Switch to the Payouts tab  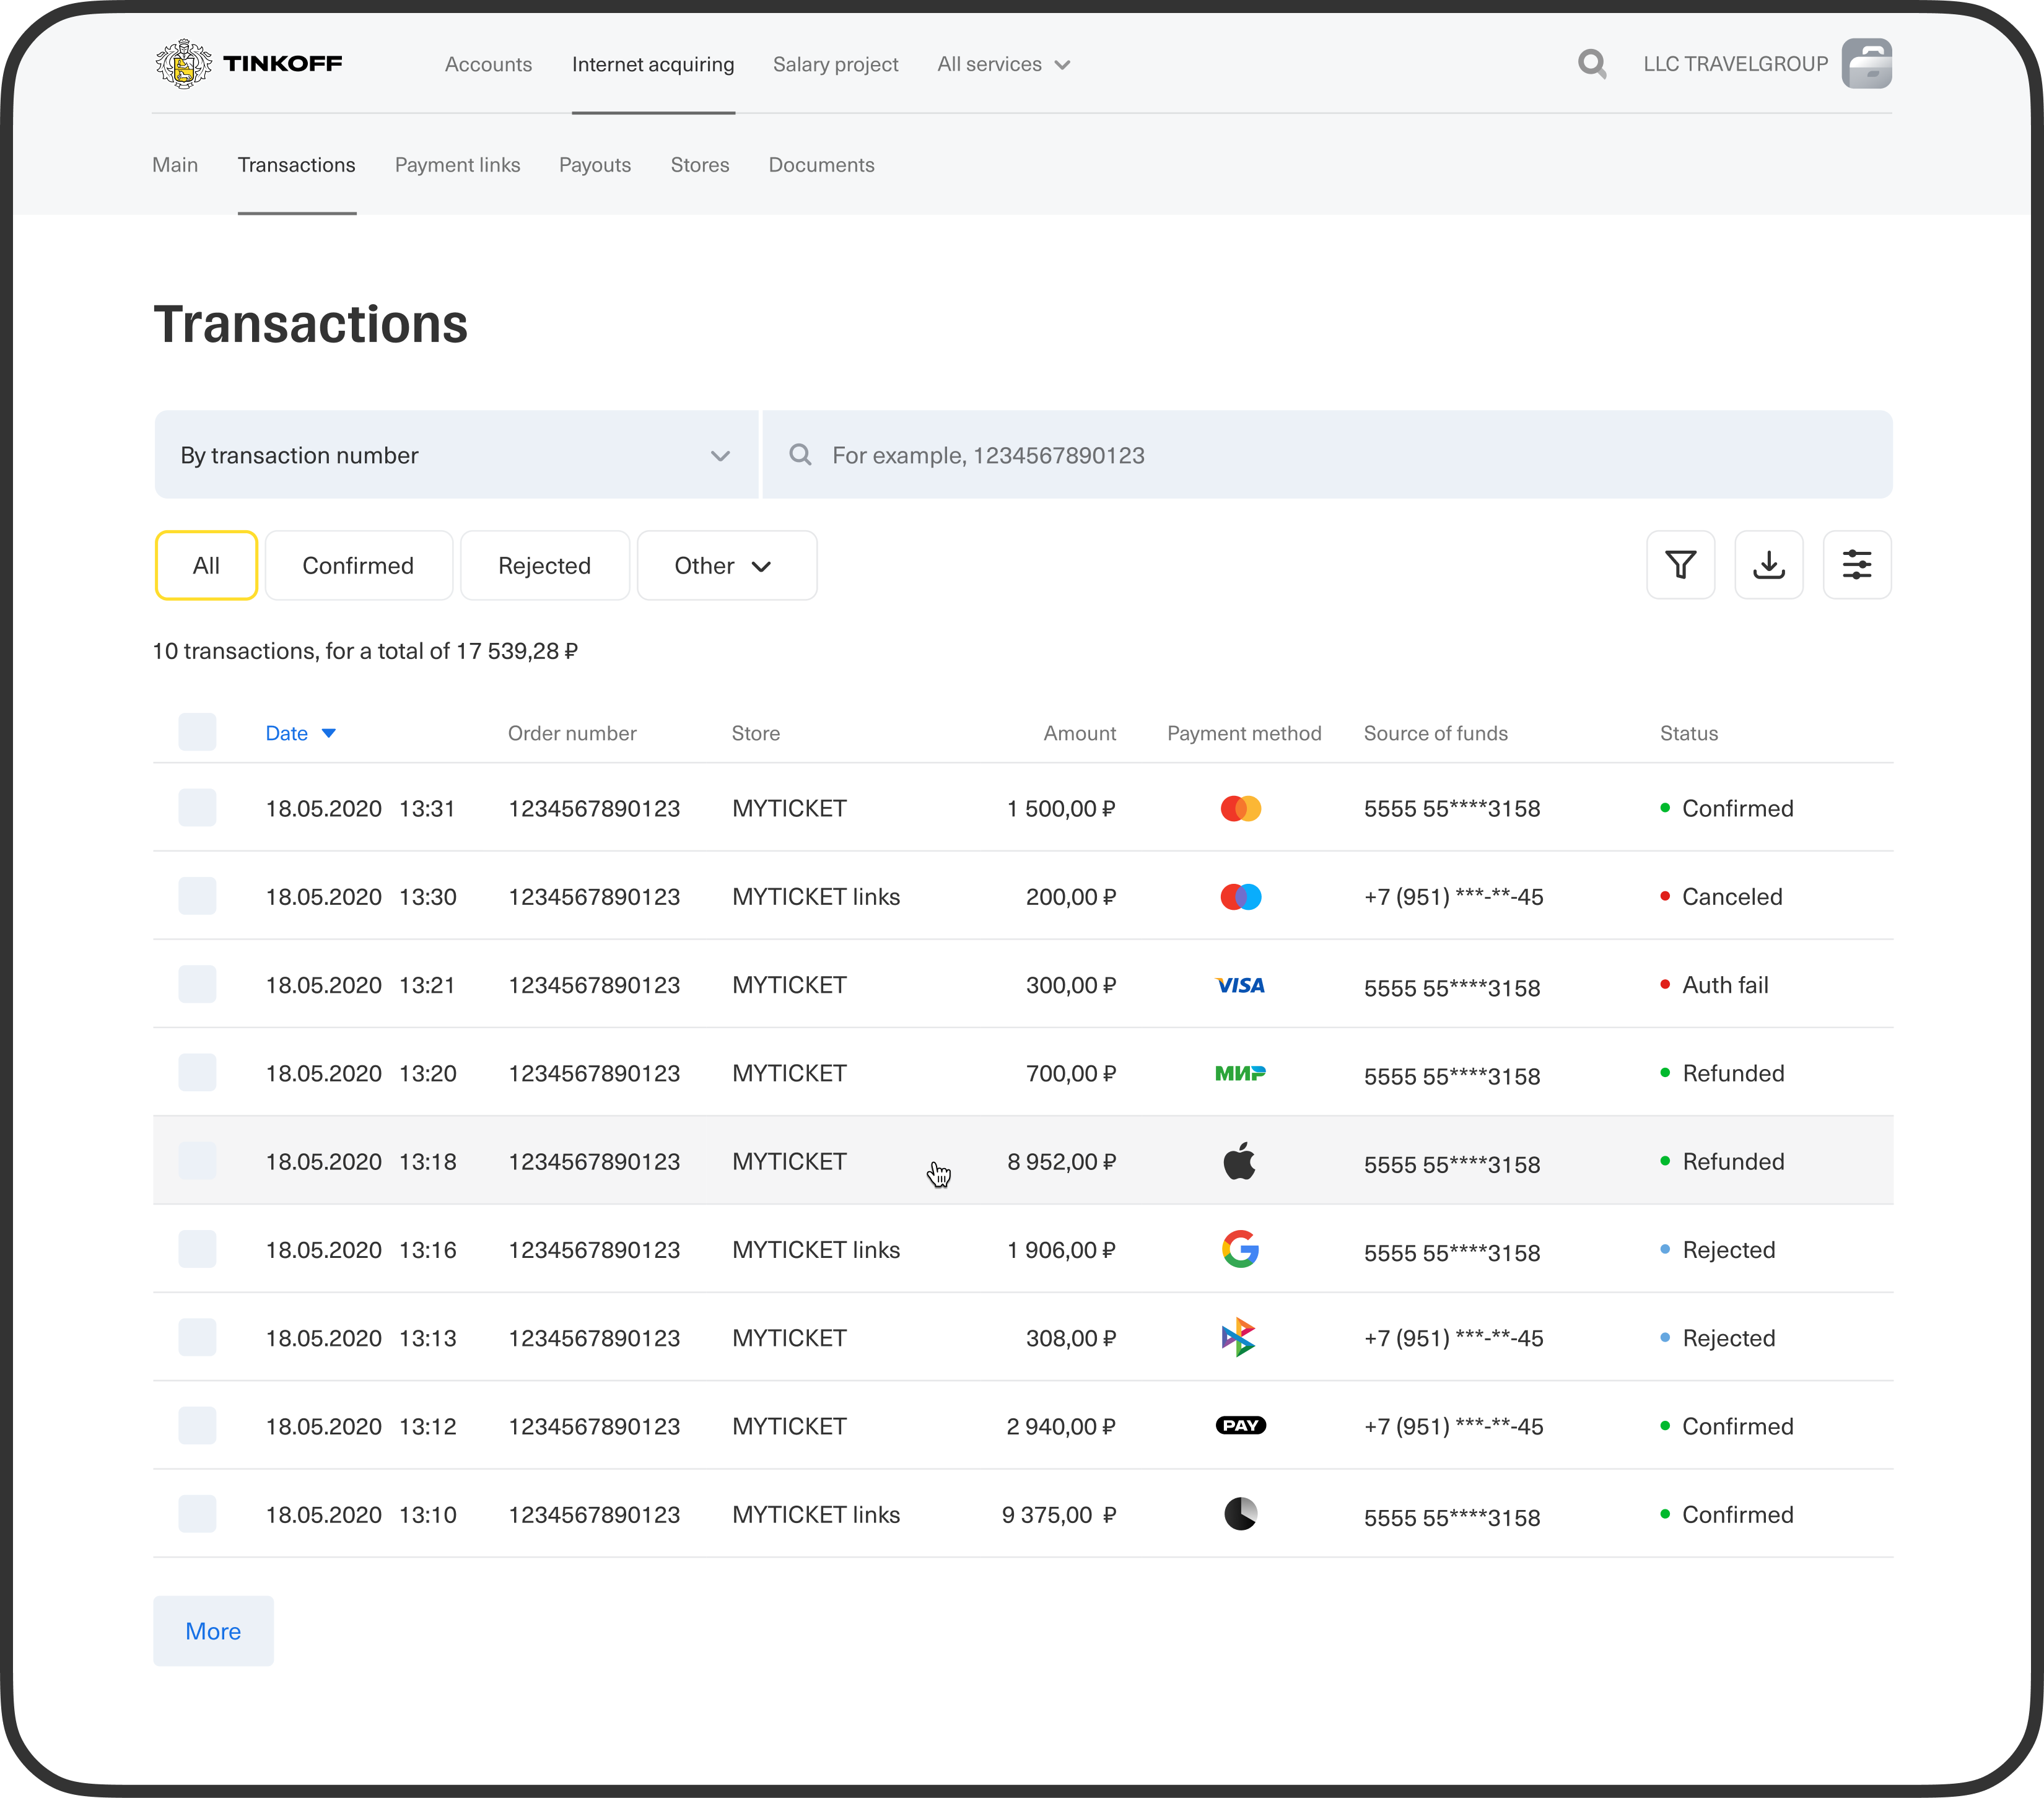pyautogui.click(x=595, y=165)
